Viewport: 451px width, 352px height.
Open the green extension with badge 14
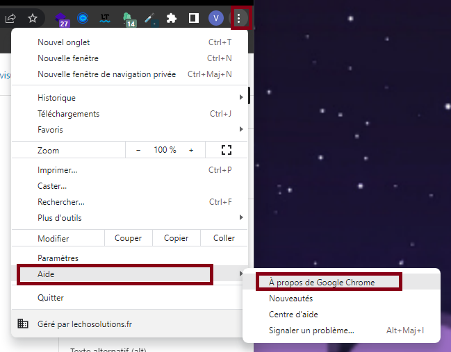coord(129,19)
